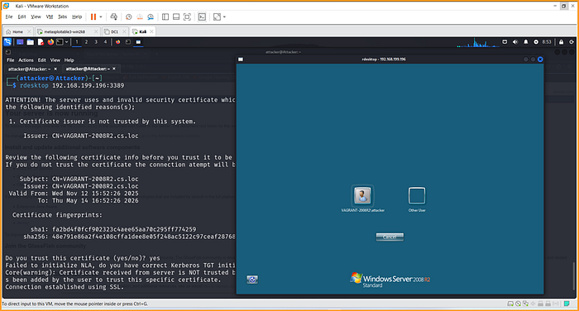This screenshot has width=579, height=311.
Task: Pause the virtual machine from VMware toolbar
Action: pyautogui.click(x=93, y=17)
